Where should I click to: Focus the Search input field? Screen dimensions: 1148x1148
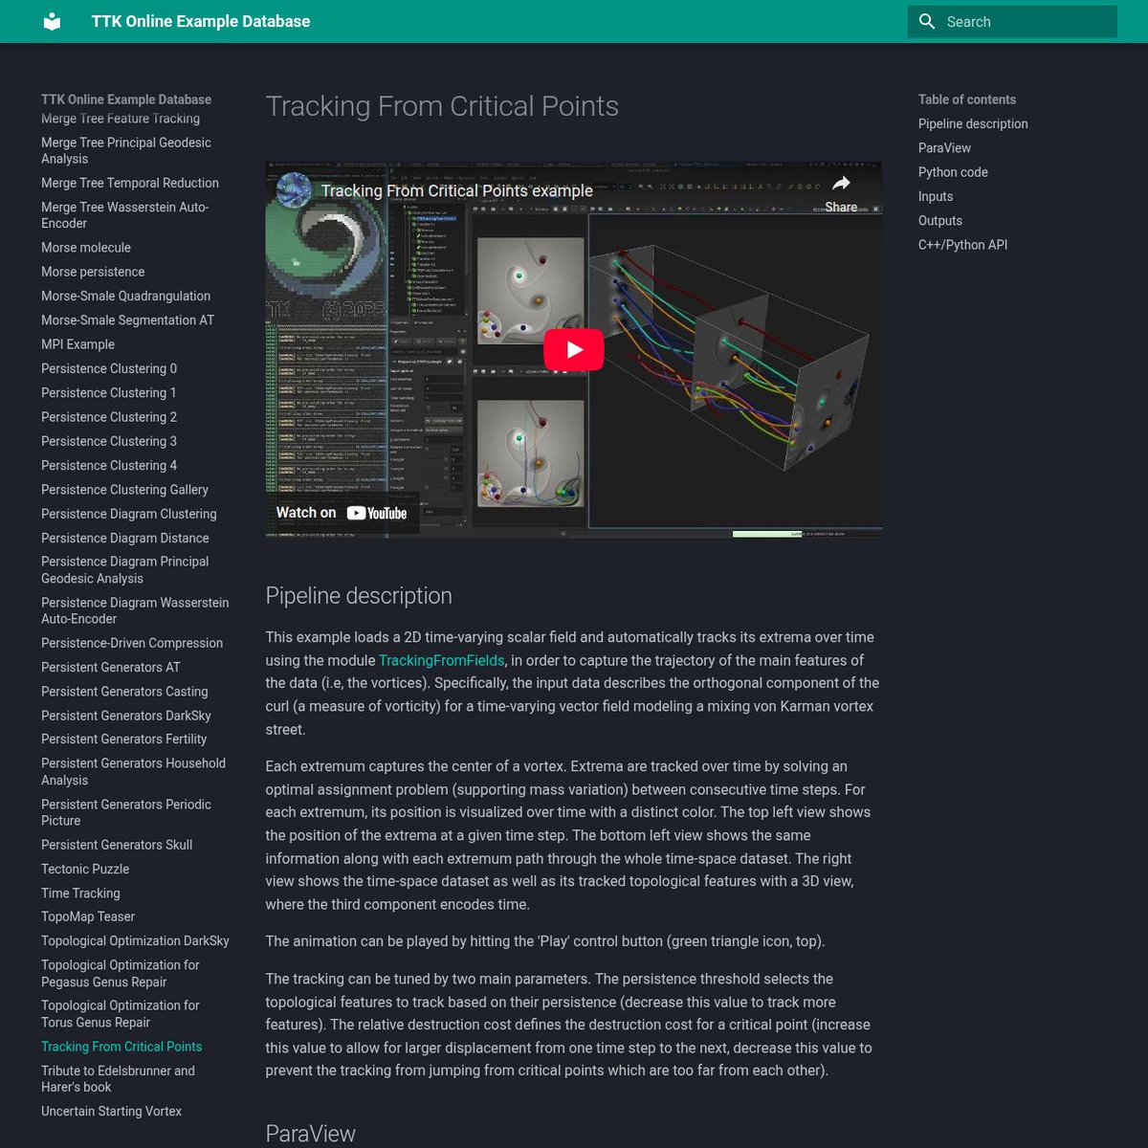1012,21
